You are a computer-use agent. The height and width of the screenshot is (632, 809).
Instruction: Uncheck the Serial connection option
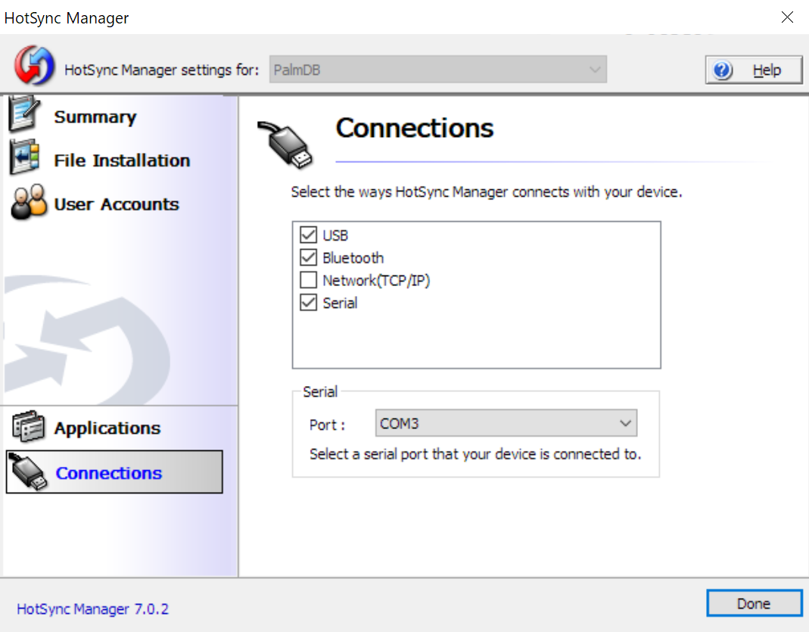tap(308, 303)
